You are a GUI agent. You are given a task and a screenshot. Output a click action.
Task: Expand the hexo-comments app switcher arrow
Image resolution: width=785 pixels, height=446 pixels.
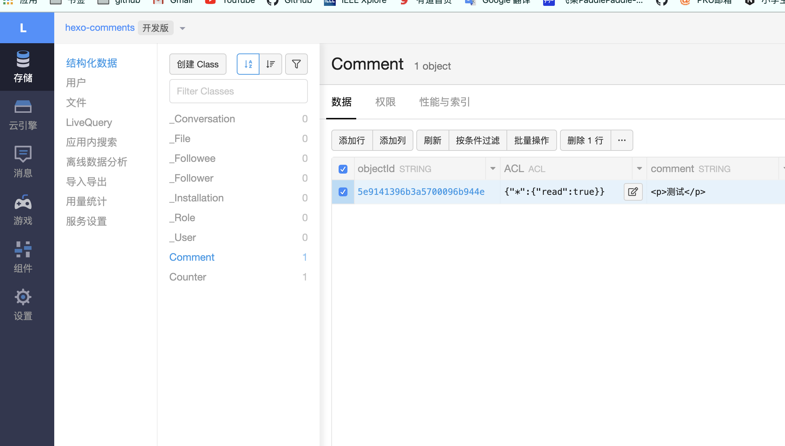pos(183,28)
